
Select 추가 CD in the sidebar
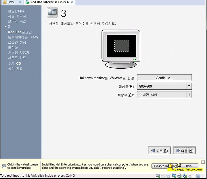tap(15, 63)
